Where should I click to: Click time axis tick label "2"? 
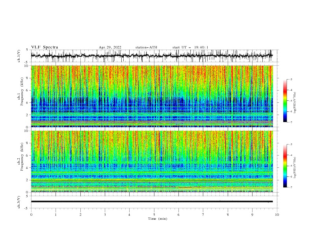coord(80,215)
